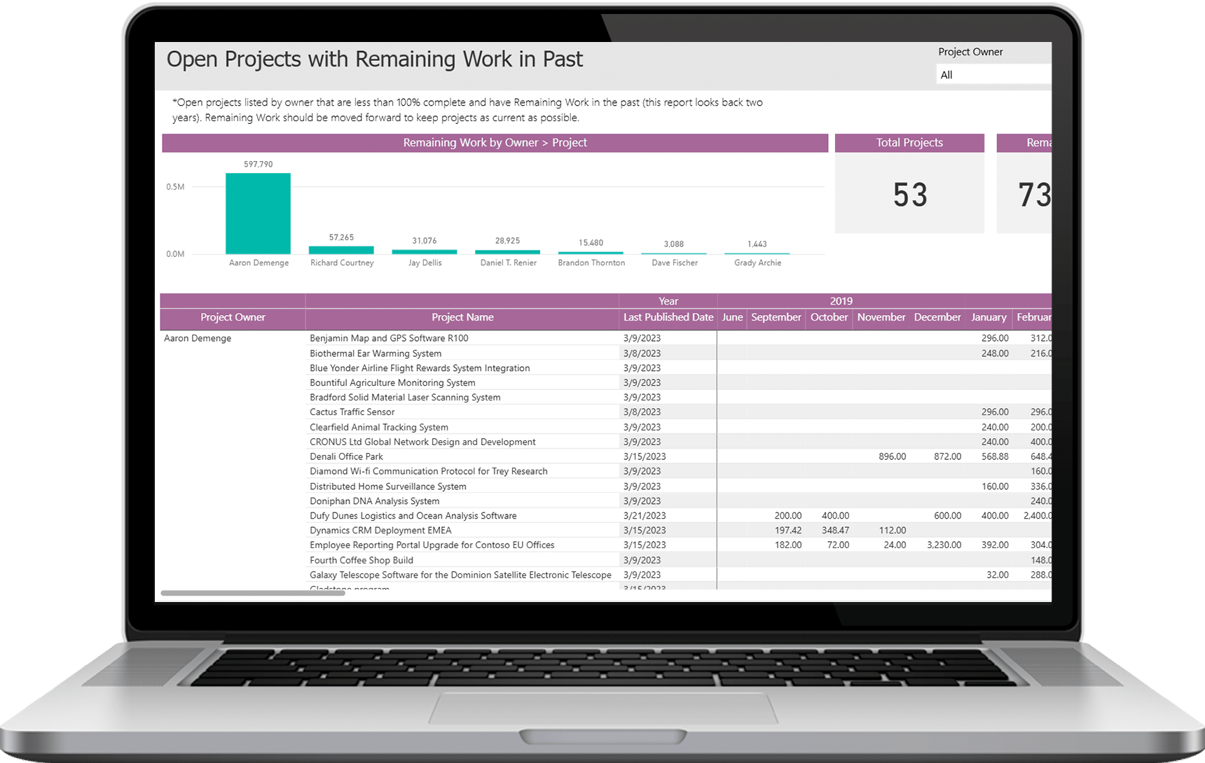
Task: Click the Project Owner table column header
Action: [233, 318]
